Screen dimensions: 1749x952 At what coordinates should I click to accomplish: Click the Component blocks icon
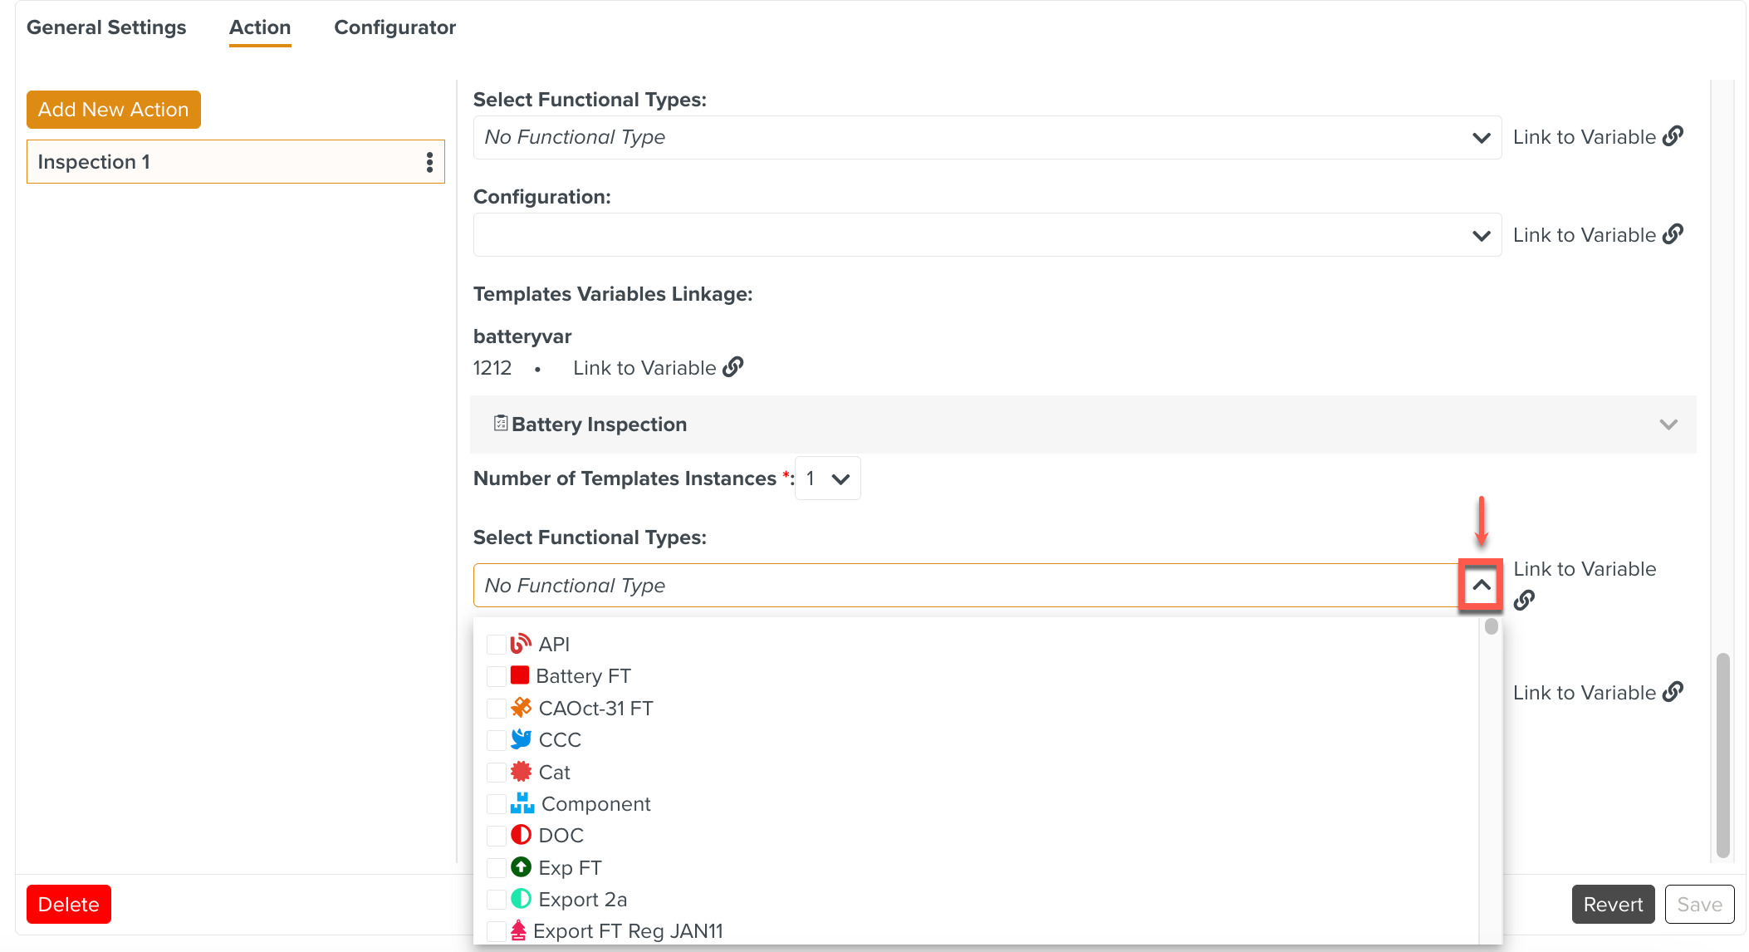[522, 803]
